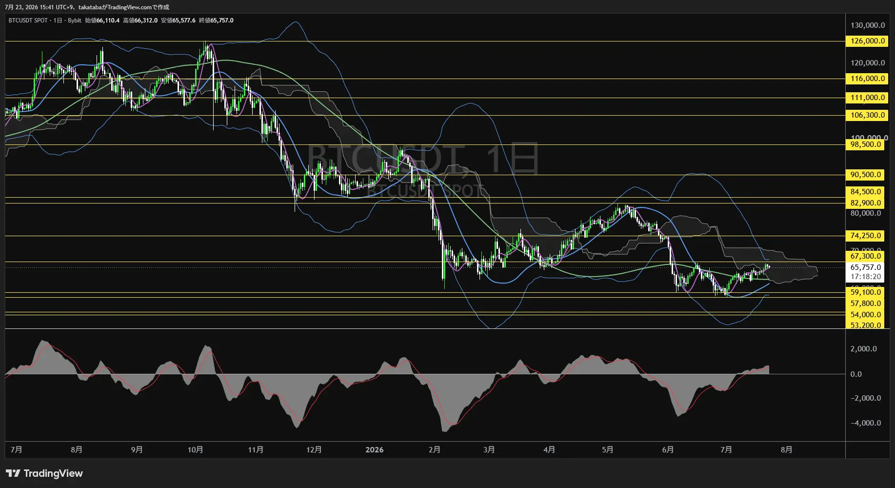This screenshot has height=488, width=895.
Task: Select the 116,000.0 price level label
Action: click(x=867, y=79)
